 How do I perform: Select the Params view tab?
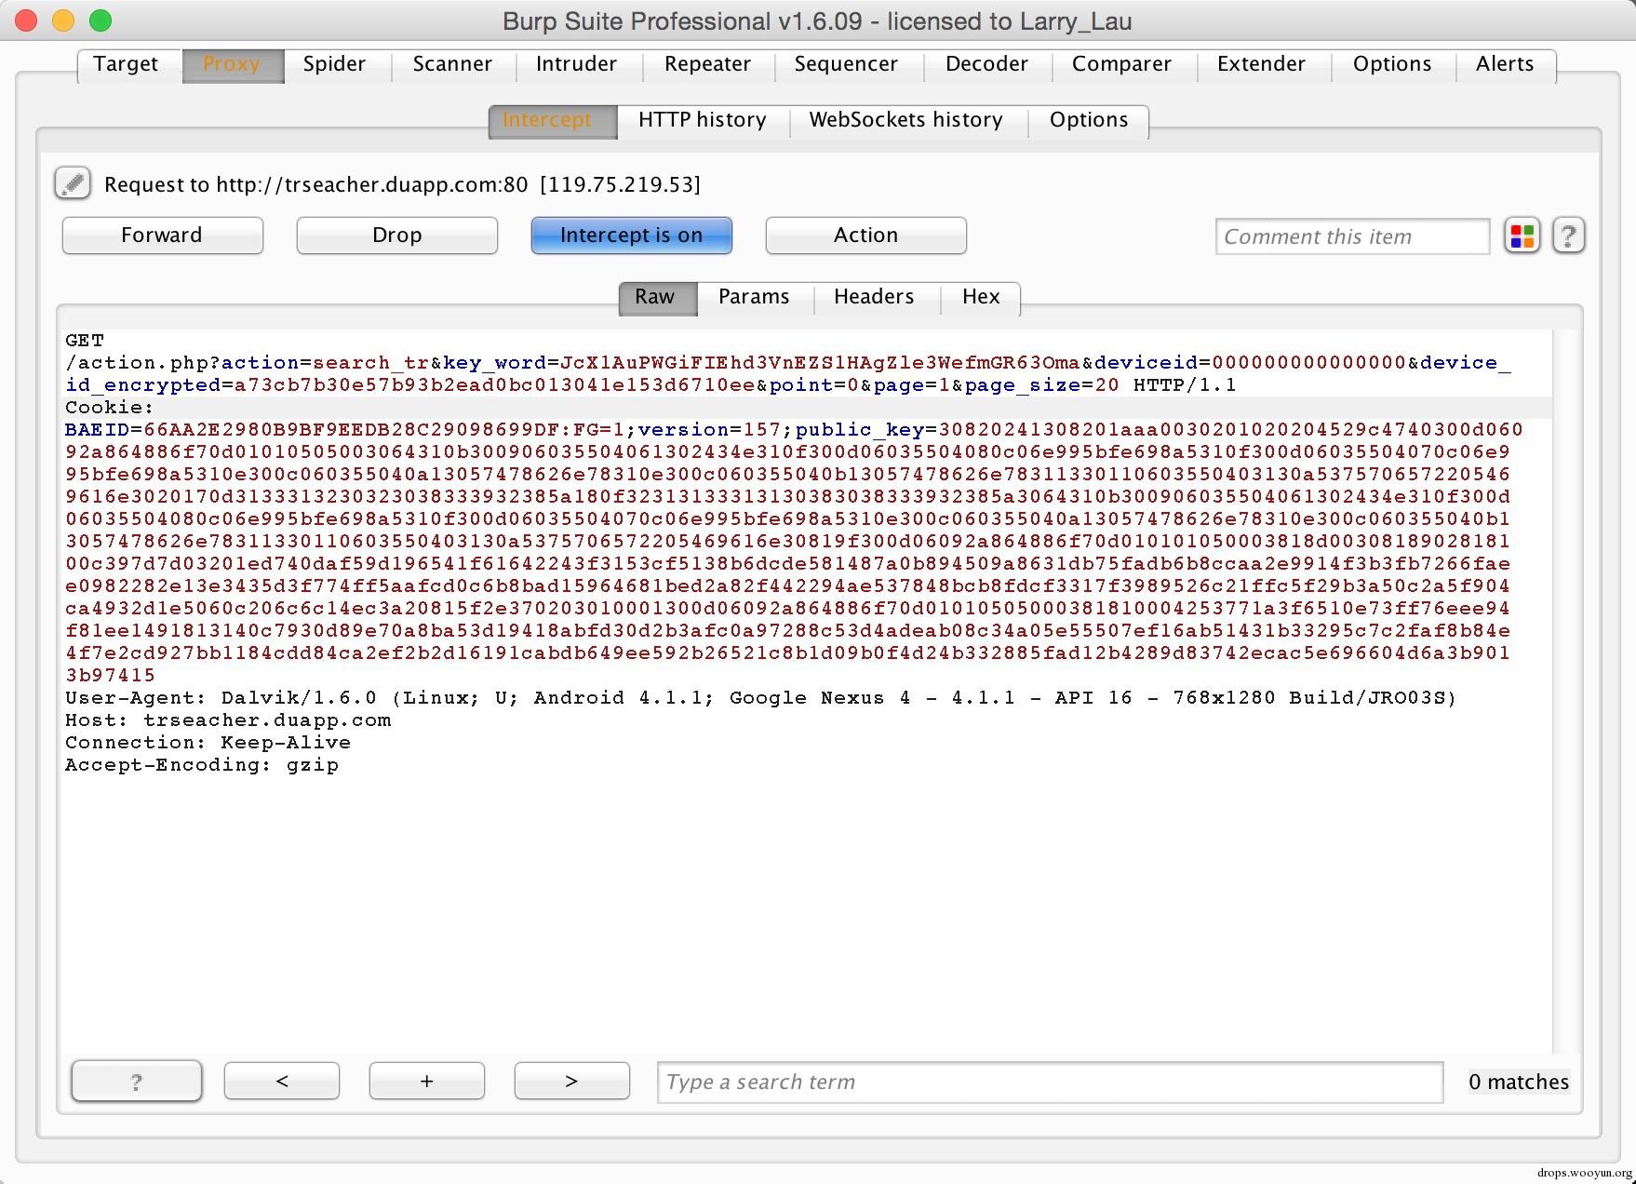point(754,297)
